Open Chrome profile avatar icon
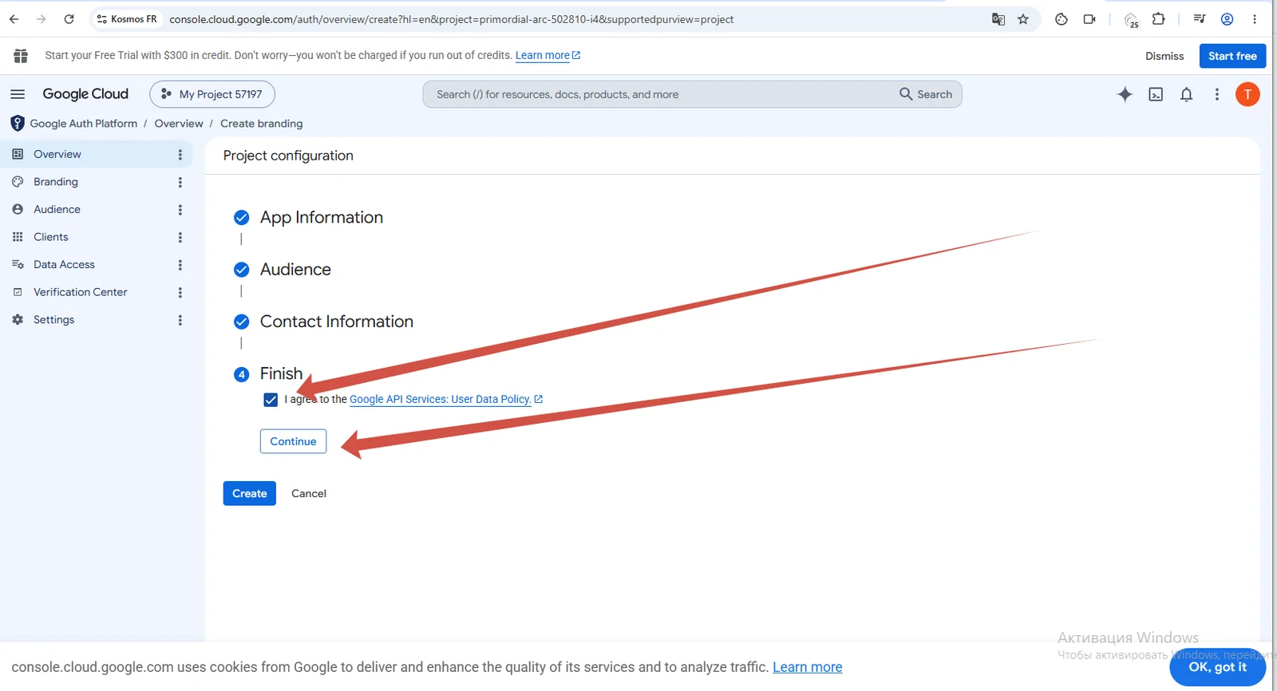The height and width of the screenshot is (691, 1277). pos(1228,19)
